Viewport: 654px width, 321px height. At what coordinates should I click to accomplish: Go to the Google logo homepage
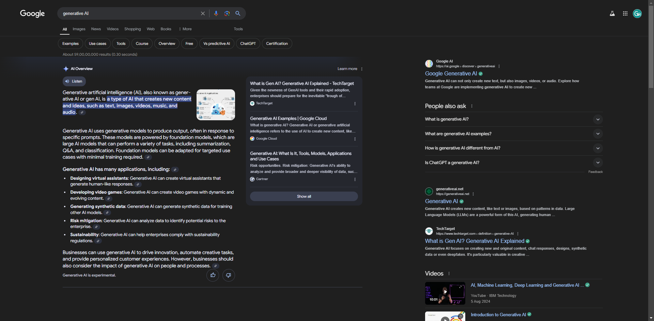point(32,14)
